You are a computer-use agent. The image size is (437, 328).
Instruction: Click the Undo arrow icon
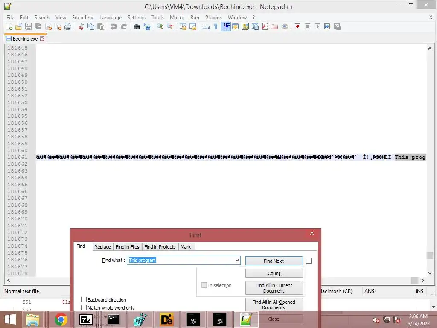[x=114, y=26]
